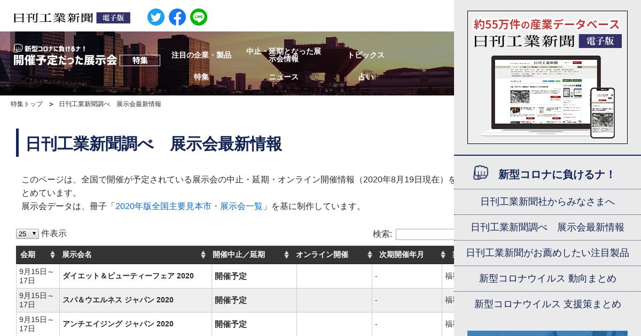The width and height of the screenshot is (641, 336).
Task: Sort table by 開催中止／延期 column arrows
Action: pyautogui.click(x=286, y=255)
